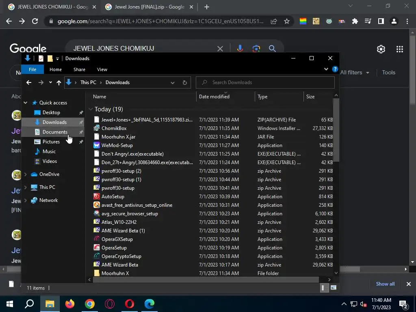Image resolution: width=416 pixels, height=312 pixels.
Task: Click the Chrome address bar URL
Action: [x=160, y=21]
